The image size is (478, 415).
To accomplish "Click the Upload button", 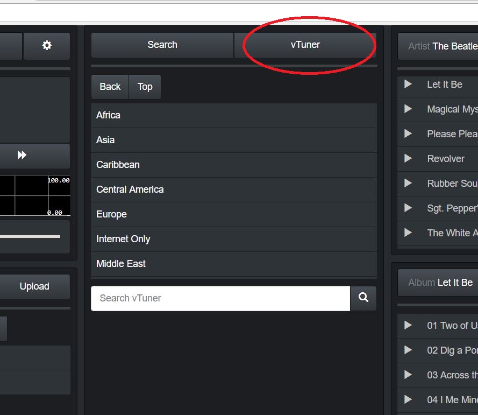I will point(34,286).
